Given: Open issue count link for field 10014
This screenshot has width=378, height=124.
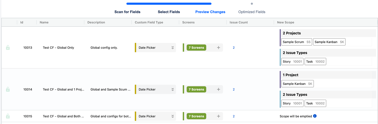Looking at the screenshot, I should coord(234,89).
